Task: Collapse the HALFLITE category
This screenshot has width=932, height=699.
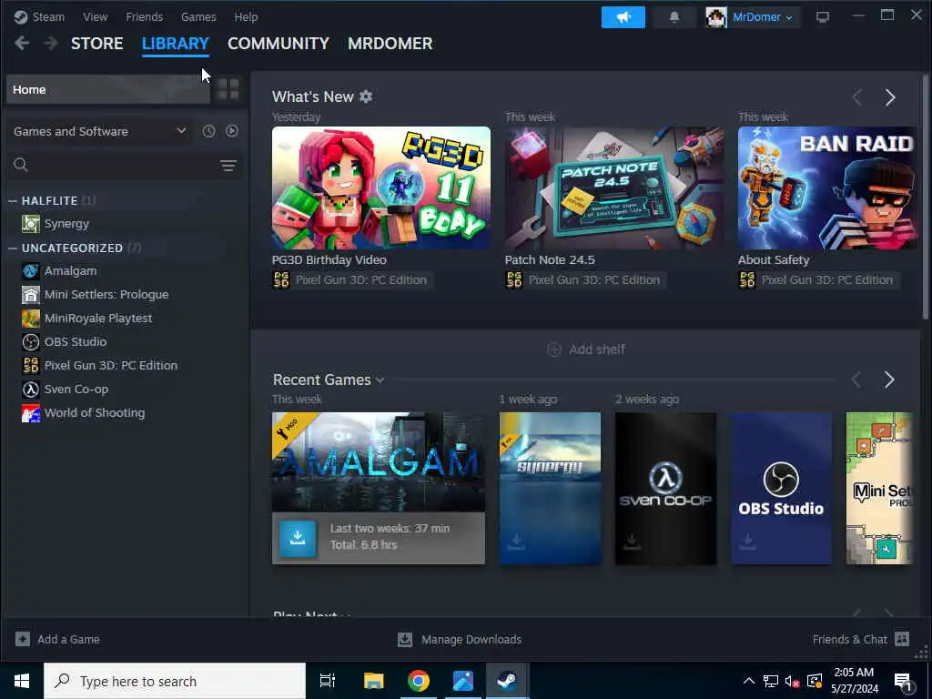Action: 13,201
